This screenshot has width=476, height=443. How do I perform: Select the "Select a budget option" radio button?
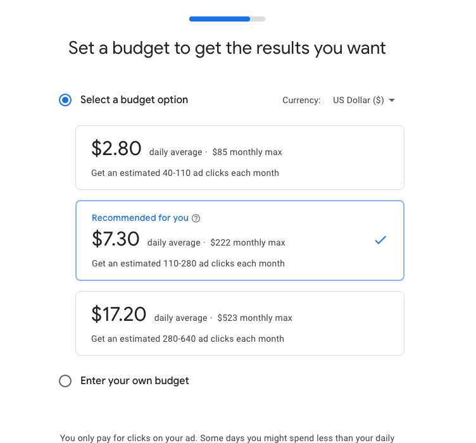pyautogui.click(x=65, y=100)
